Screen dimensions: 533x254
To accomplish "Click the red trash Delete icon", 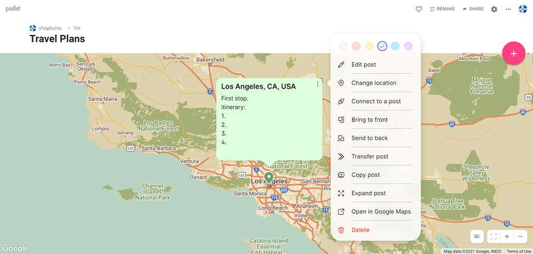I will 341,230.
